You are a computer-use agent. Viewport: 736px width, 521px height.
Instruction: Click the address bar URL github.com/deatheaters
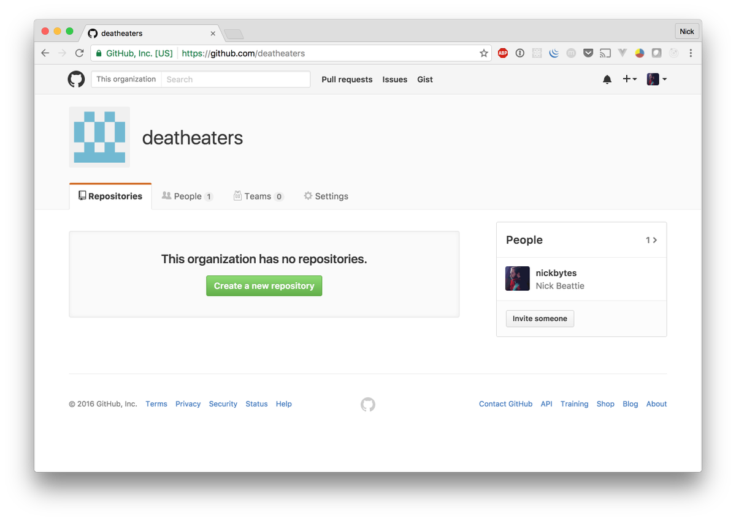pos(243,53)
